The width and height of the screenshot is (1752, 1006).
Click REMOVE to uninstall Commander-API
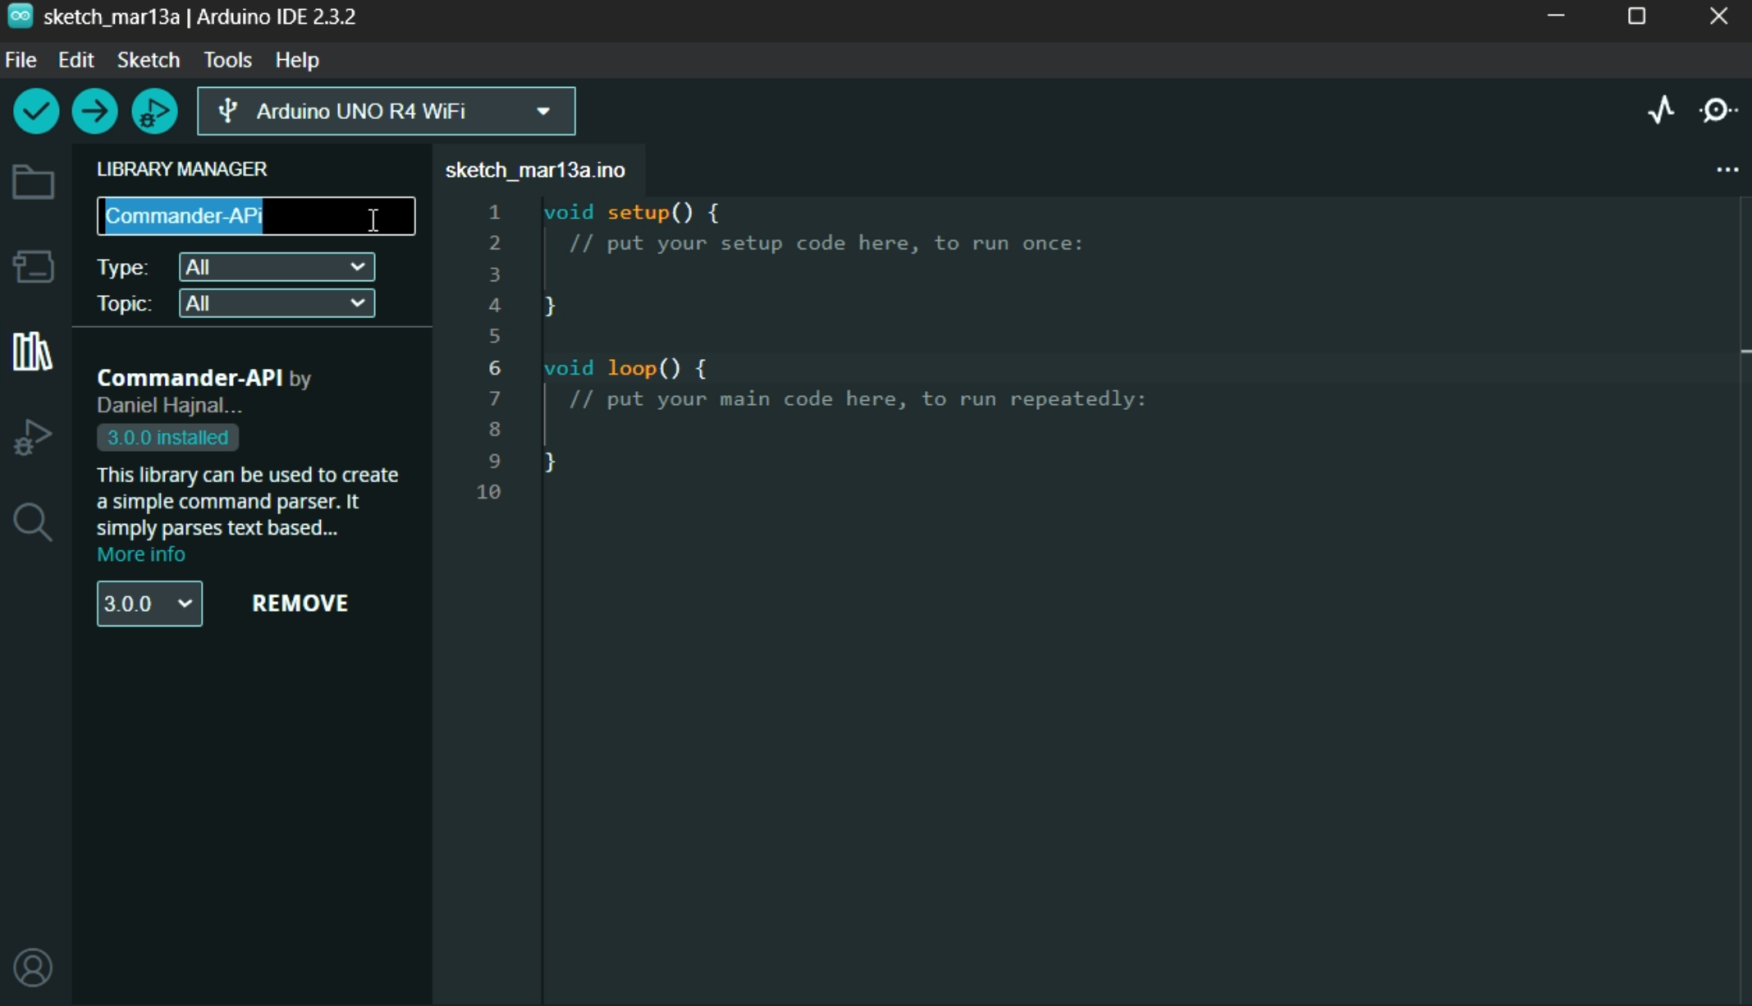(x=300, y=603)
